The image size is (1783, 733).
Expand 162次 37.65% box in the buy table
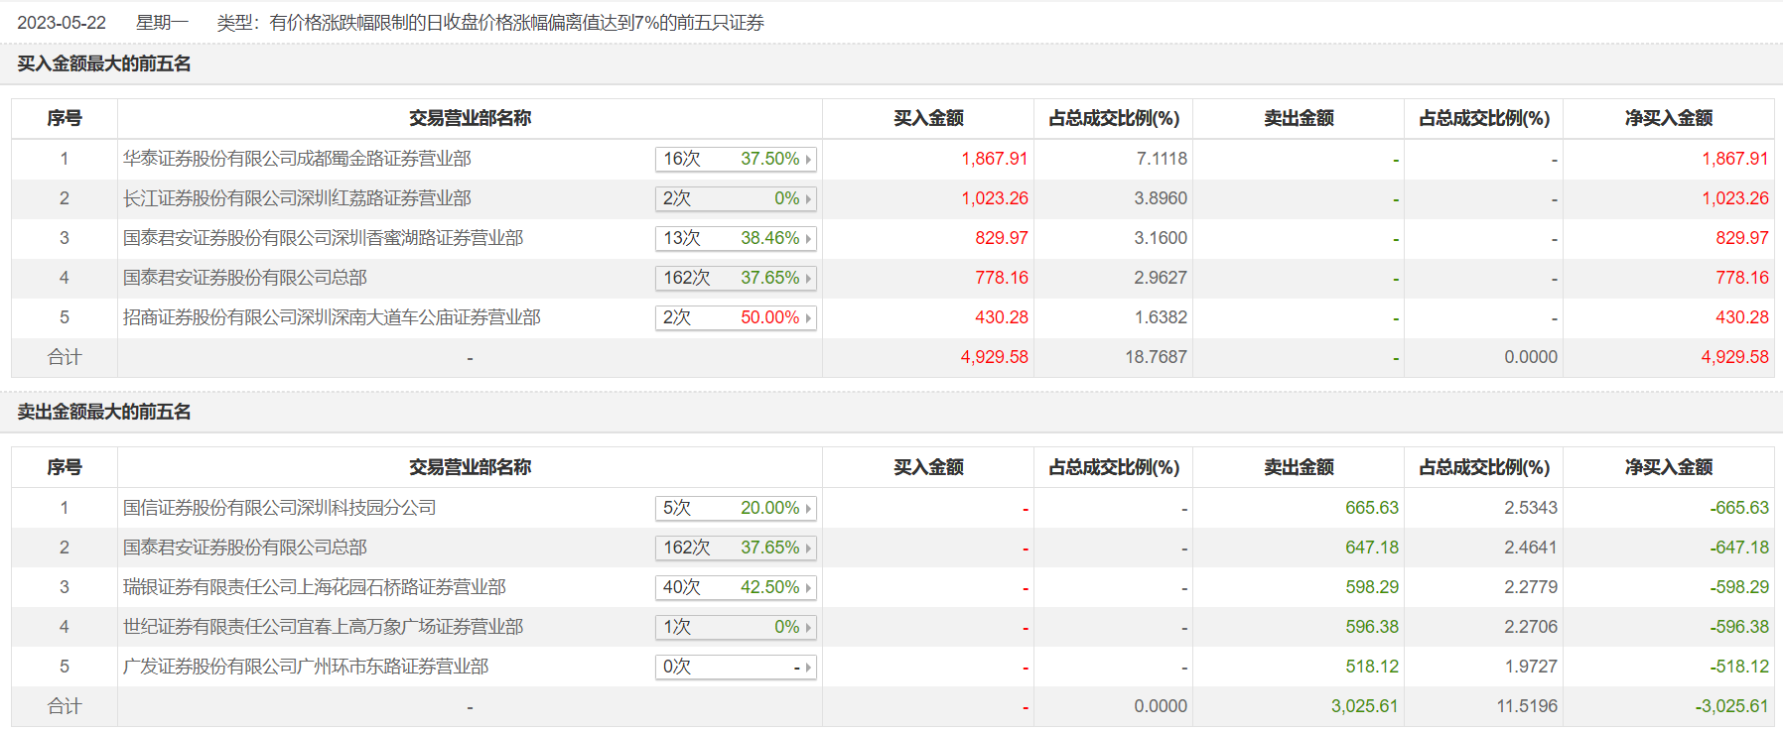(x=736, y=278)
